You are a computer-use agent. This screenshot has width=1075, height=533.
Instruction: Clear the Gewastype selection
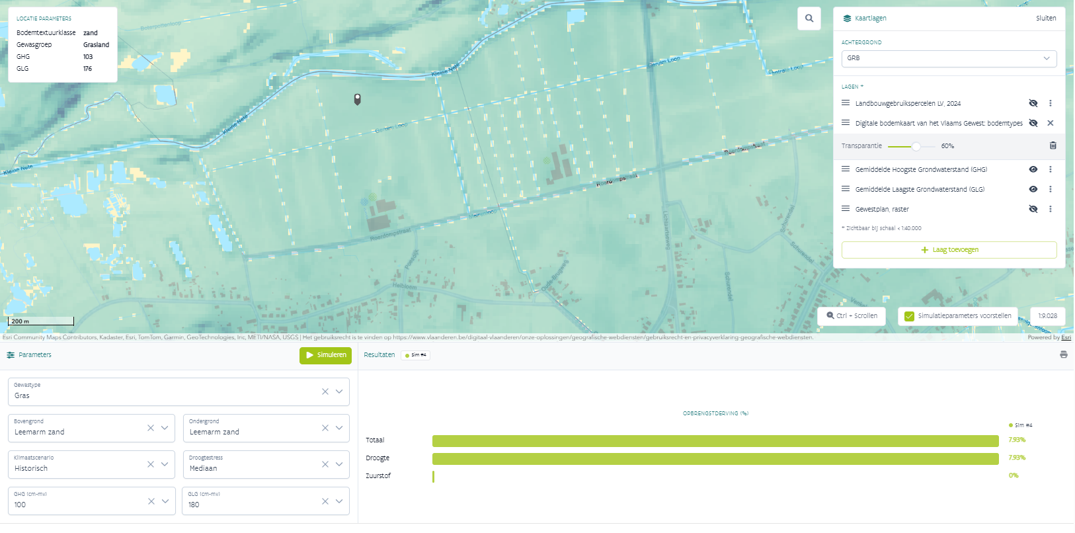(x=325, y=391)
